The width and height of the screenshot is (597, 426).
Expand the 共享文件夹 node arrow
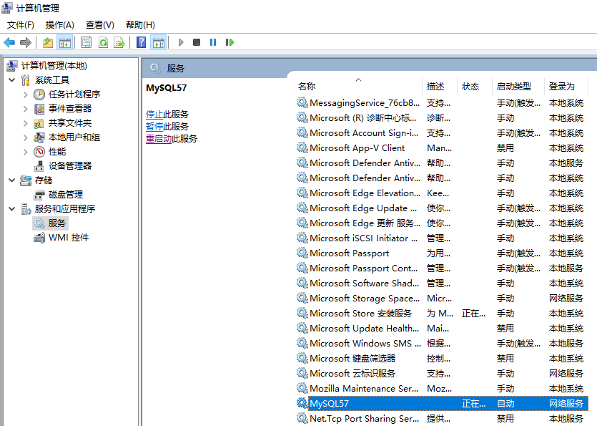pos(26,123)
